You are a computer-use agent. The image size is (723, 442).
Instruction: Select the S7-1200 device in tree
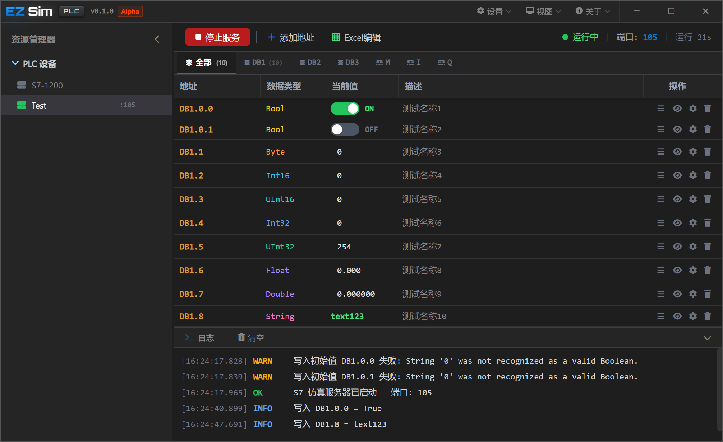[47, 86]
